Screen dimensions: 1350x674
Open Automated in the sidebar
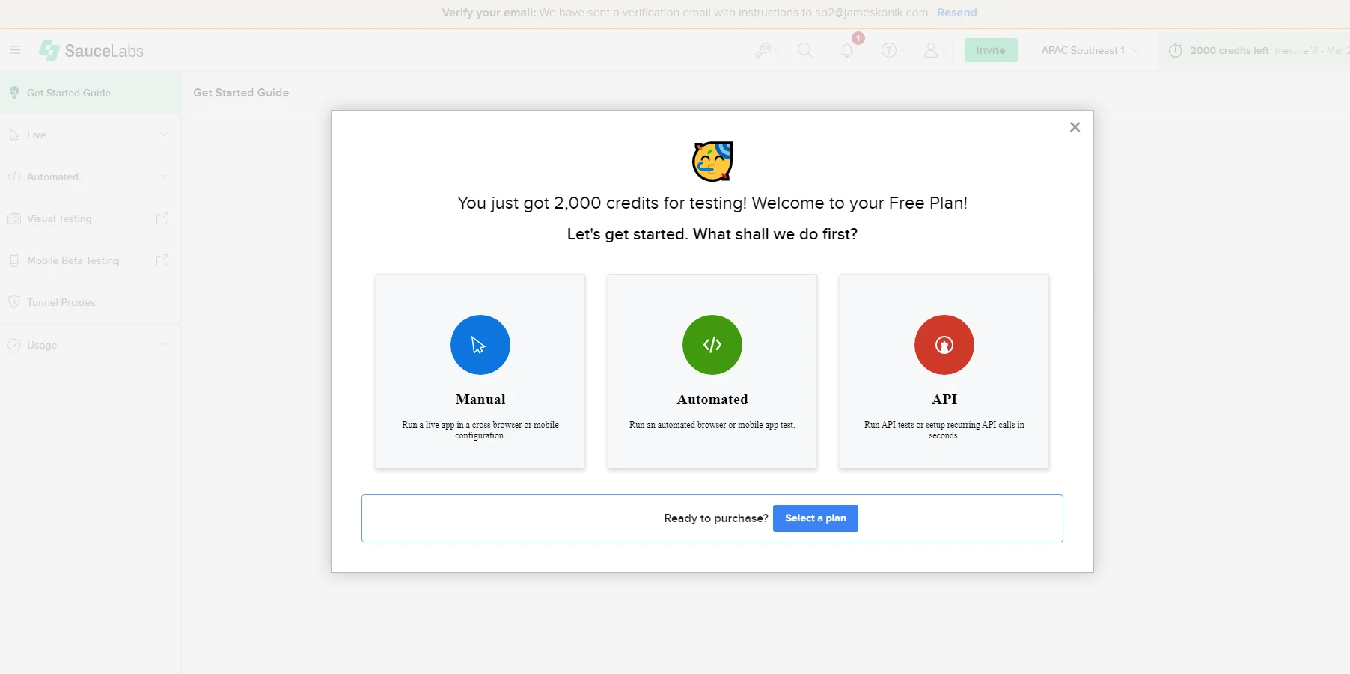(91, 177)
